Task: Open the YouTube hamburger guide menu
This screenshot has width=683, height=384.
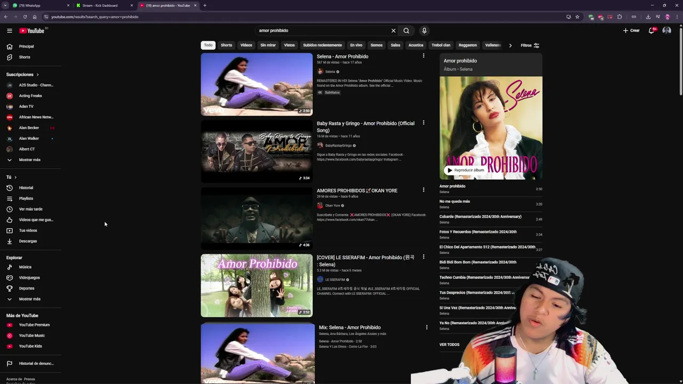Action: coord(9,30)
